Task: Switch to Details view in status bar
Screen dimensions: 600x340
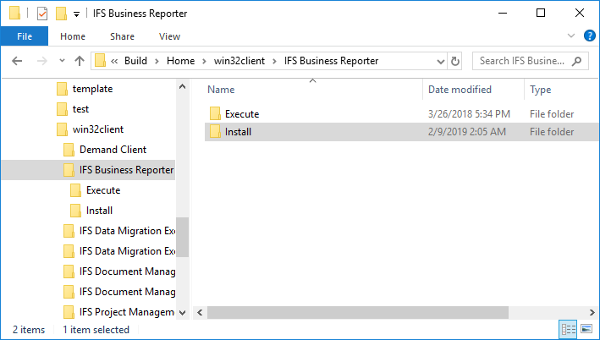Action: (568, 329)
